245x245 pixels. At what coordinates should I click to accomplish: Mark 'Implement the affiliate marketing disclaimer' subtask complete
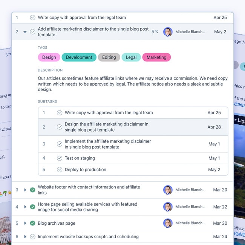coord(60,144)
